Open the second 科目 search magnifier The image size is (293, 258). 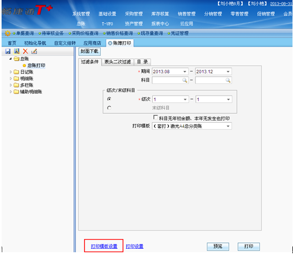(x=228, y=80)
